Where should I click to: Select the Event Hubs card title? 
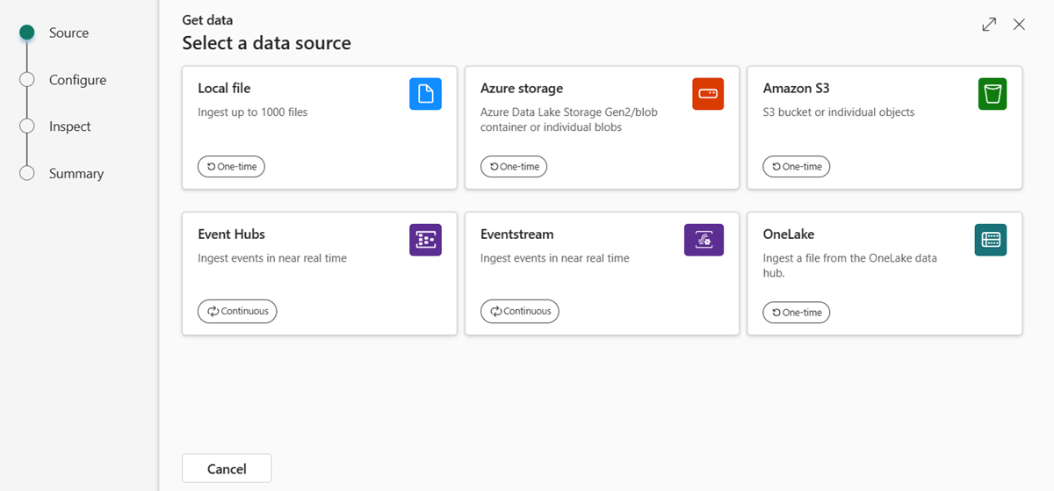coord(231,234)
